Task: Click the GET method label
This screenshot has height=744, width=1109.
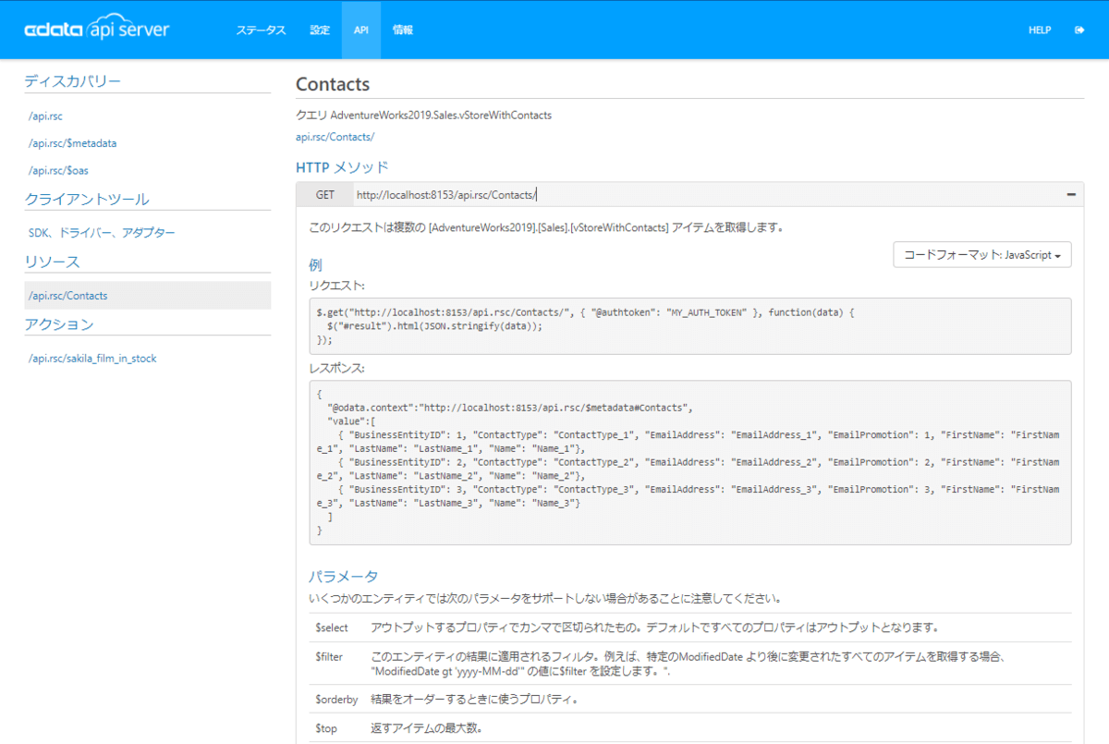Action: coord(325,195)
